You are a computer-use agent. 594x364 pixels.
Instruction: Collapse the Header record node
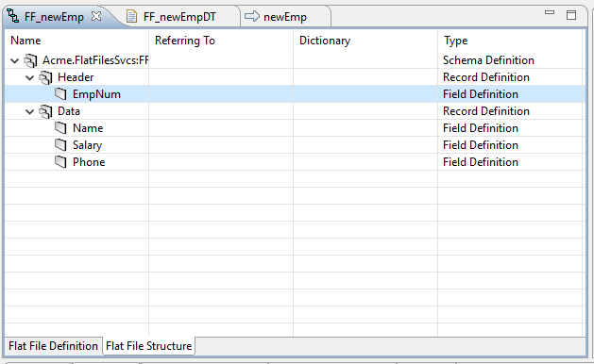(x=29, y=77)
